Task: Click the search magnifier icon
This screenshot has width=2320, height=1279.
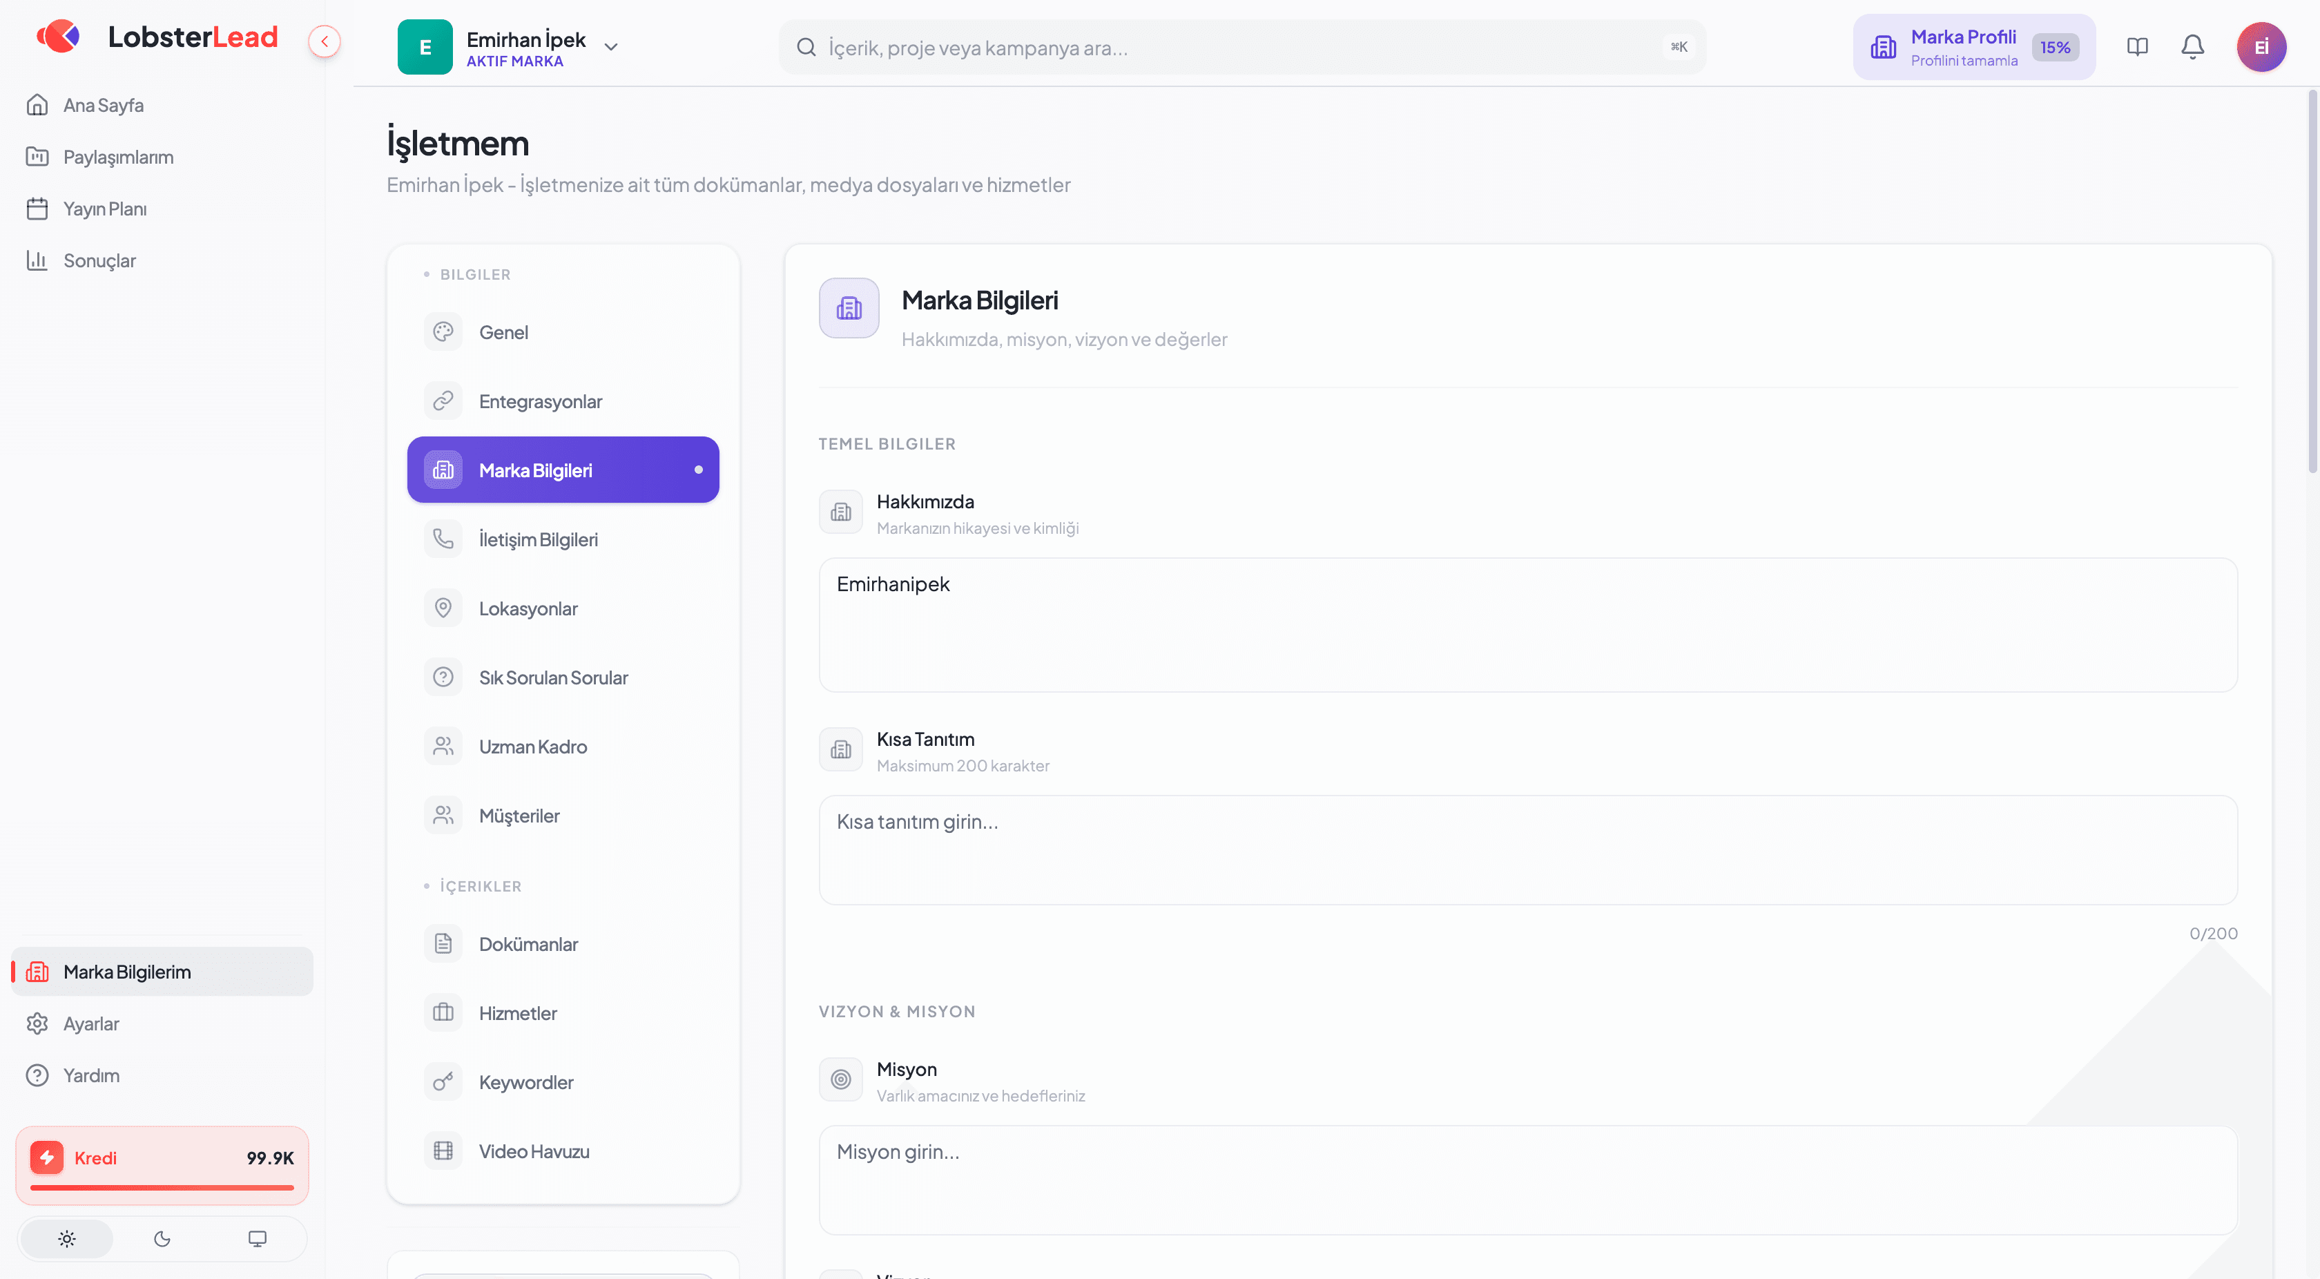Action: pyautogui.click(x=806, y=47)
